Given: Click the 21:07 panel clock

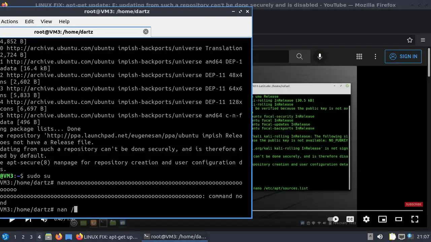Looking at the screenshot, I should tap(423, 237).
